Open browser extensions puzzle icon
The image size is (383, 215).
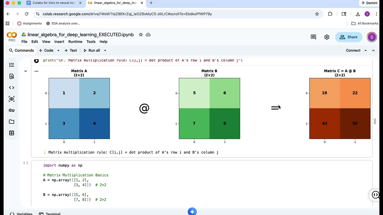coord(330,14)
